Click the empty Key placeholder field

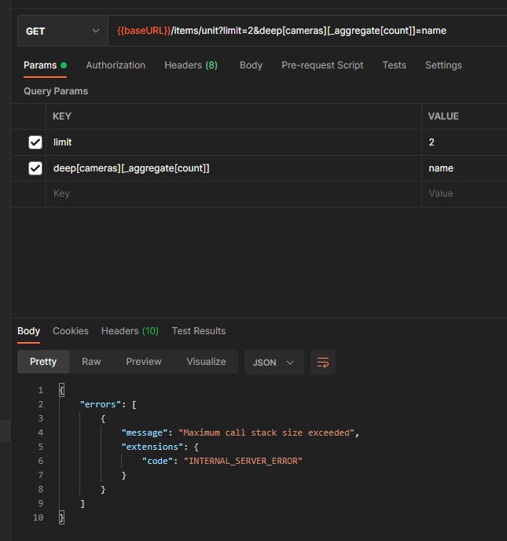[233, 194]
